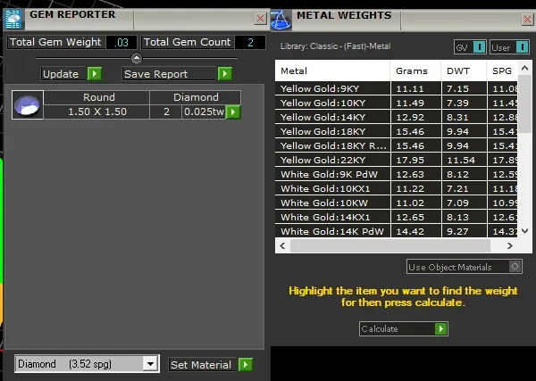Click the 0.025tw weight cell
Viewport: 536px width, 381px height.
[x=204, y=112]
